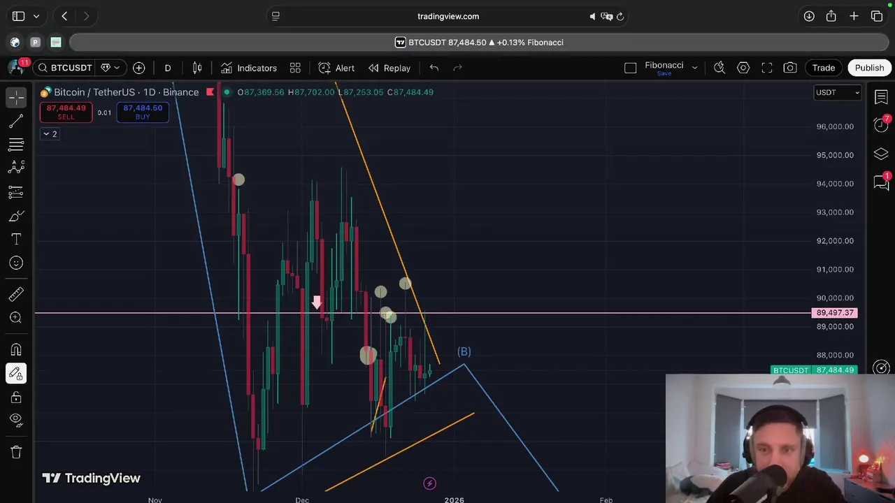Remove drawings with the trash icon

16,452
